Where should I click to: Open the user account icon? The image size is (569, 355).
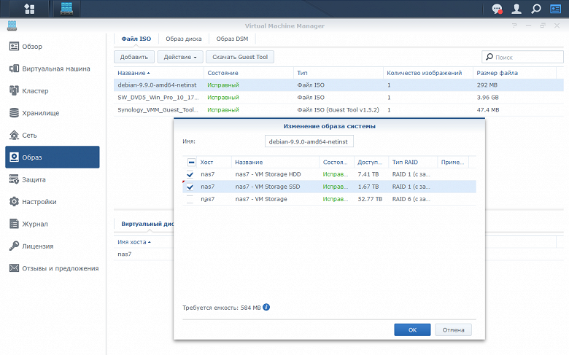tap(516, 9)
